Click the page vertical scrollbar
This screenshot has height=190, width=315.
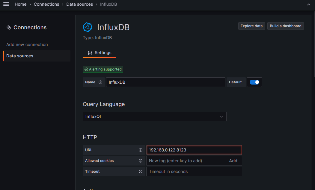pos(314,44)
